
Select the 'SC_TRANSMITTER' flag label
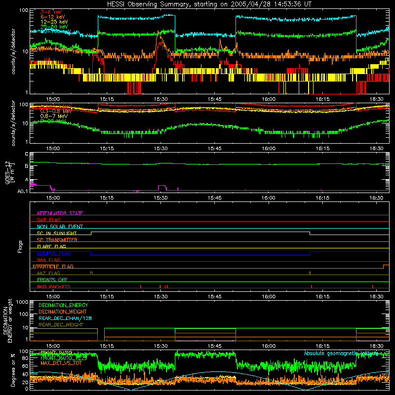(x=57, y=240)
